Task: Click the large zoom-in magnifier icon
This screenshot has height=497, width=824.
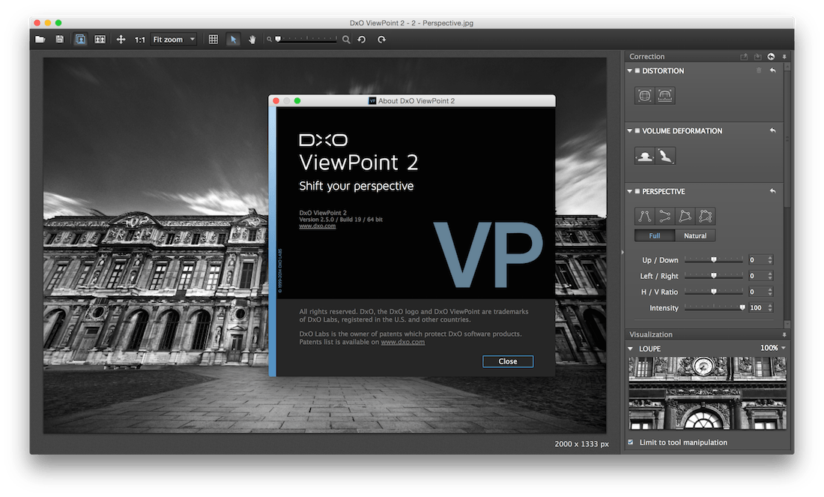Action: pos(346,40)
